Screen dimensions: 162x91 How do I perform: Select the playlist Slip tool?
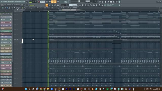(x=13, y=8)
